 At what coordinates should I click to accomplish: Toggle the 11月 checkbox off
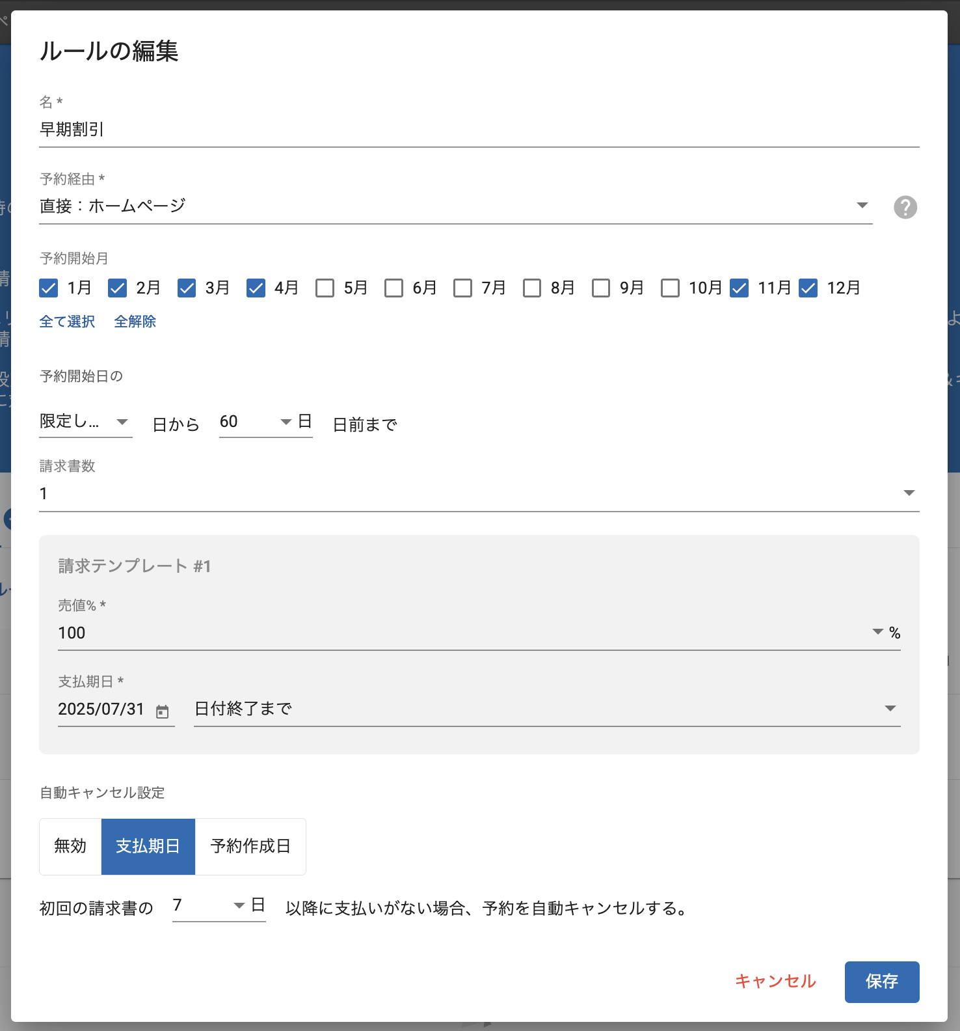point(739,288)
